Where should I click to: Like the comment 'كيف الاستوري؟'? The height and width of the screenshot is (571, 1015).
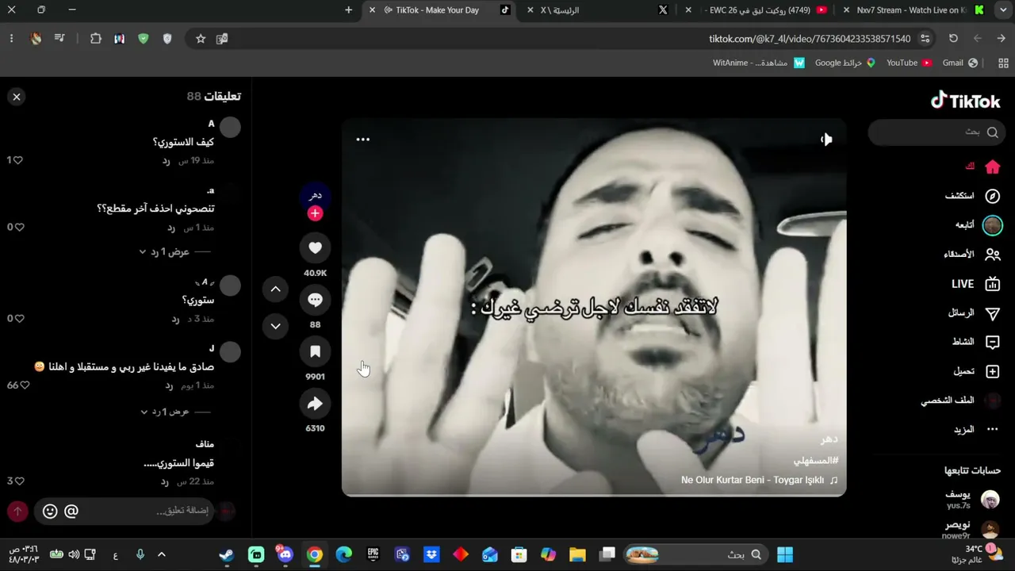[x=17, y=160]
